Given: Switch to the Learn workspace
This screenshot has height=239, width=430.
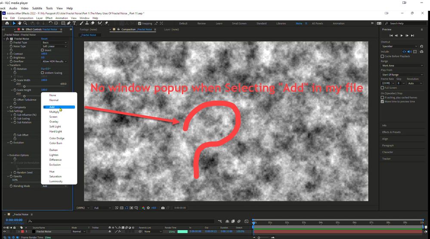Looking at the screenshot, I should 219,24.
